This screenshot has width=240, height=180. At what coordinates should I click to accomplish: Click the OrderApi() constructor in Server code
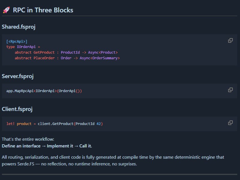point(69,91)
